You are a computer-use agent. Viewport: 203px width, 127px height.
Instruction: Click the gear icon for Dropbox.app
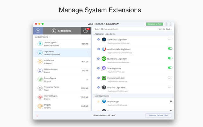click(171, 101)
